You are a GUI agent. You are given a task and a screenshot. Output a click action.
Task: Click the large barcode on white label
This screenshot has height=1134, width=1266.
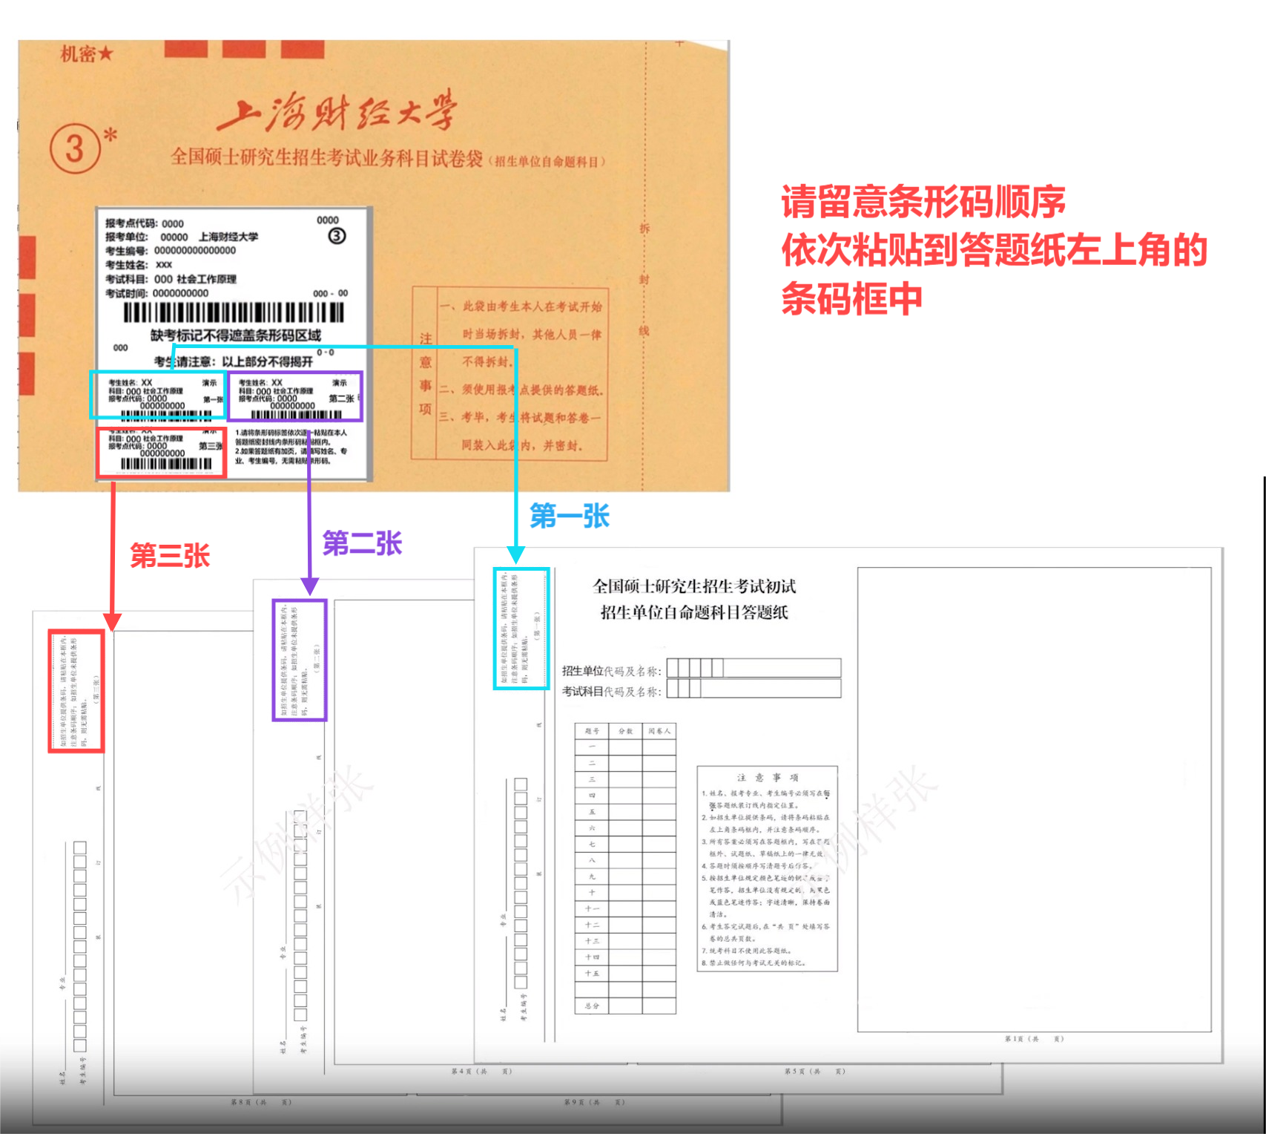[x=234, y=312]
